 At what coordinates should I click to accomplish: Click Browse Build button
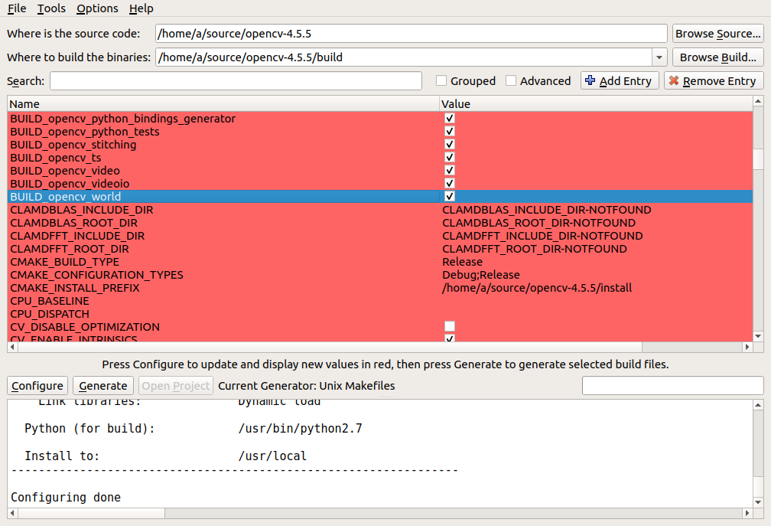pyautogui.click(x=718, y=57)
